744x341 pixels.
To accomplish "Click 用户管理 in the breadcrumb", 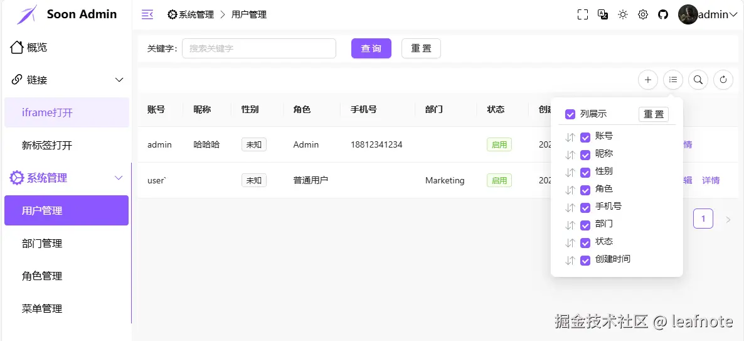I will (249, 14).
